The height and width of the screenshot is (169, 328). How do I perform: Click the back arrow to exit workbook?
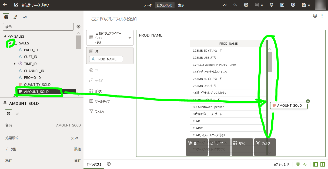(x=4, y=5)
